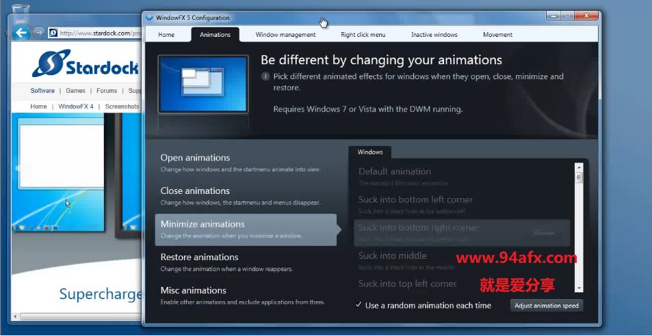Go to the Inactive windows tab
This screenshot has height=336, width=652.
434,35
